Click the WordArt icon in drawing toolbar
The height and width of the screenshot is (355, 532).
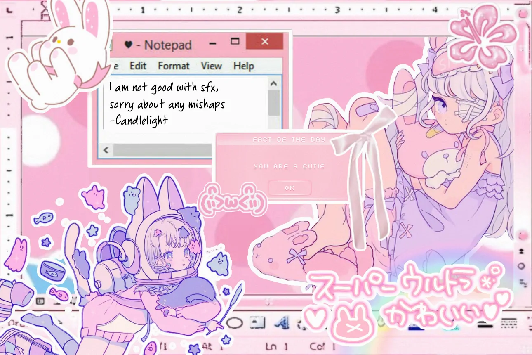click(282, 323)
